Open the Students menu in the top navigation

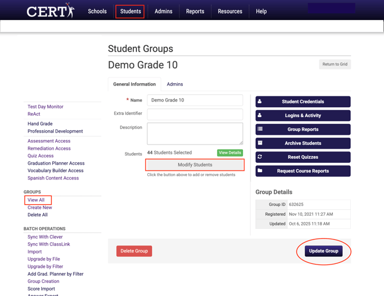click(130, 11)
